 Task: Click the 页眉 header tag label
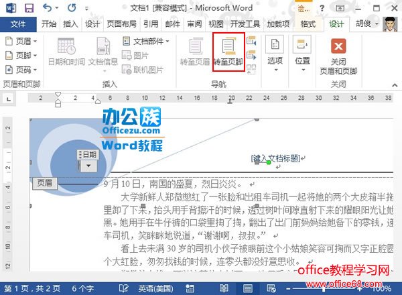coord(45,183)
